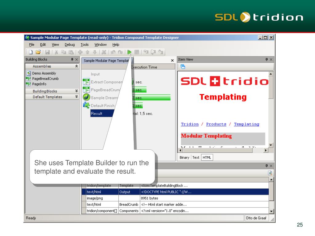Switch to the Text tab in Item View
The height and width of the screenshot is (236, 315).
(x=196, y=158)
